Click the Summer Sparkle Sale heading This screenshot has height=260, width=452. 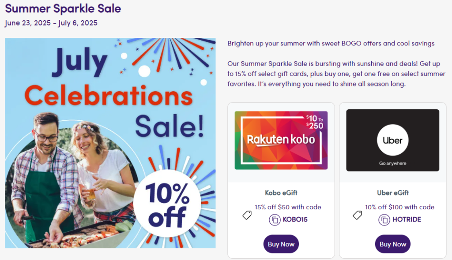click(x=63, y=8)
